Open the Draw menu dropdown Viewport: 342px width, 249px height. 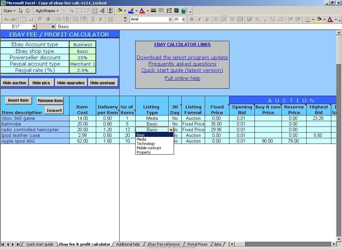click(9, 11)
